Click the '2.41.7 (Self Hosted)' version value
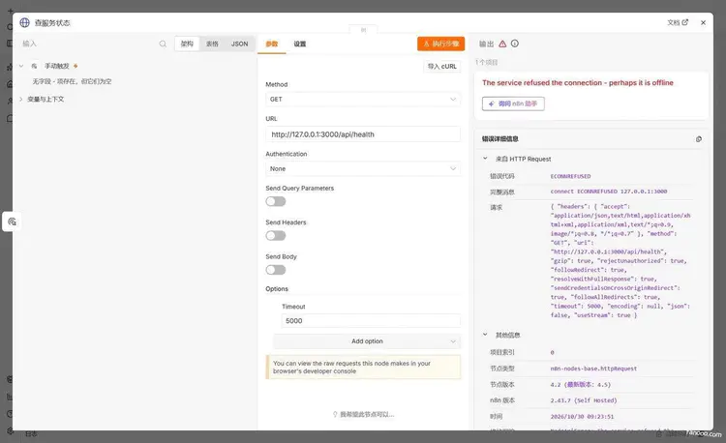The height and width of the screenshot is (443, 726). [584, 400]
